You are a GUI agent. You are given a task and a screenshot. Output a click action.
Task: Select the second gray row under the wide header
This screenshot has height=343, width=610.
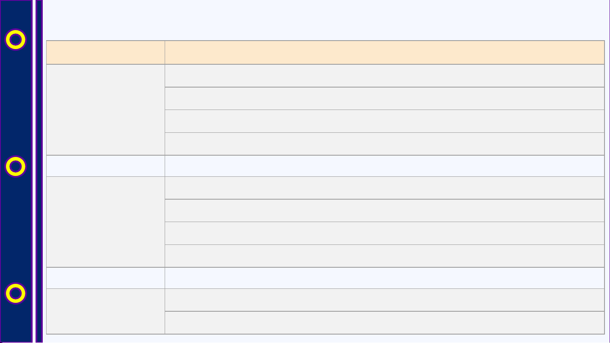point(384,99)
